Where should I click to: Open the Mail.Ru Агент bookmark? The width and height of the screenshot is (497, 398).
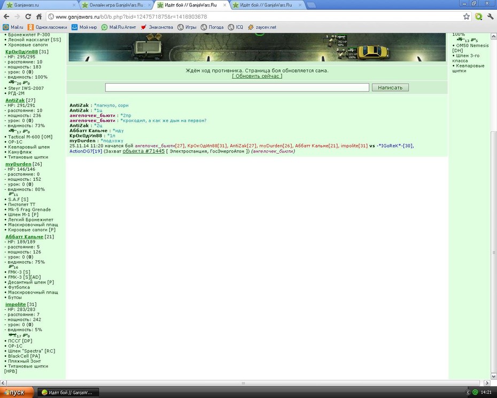(x=119, y=27)
